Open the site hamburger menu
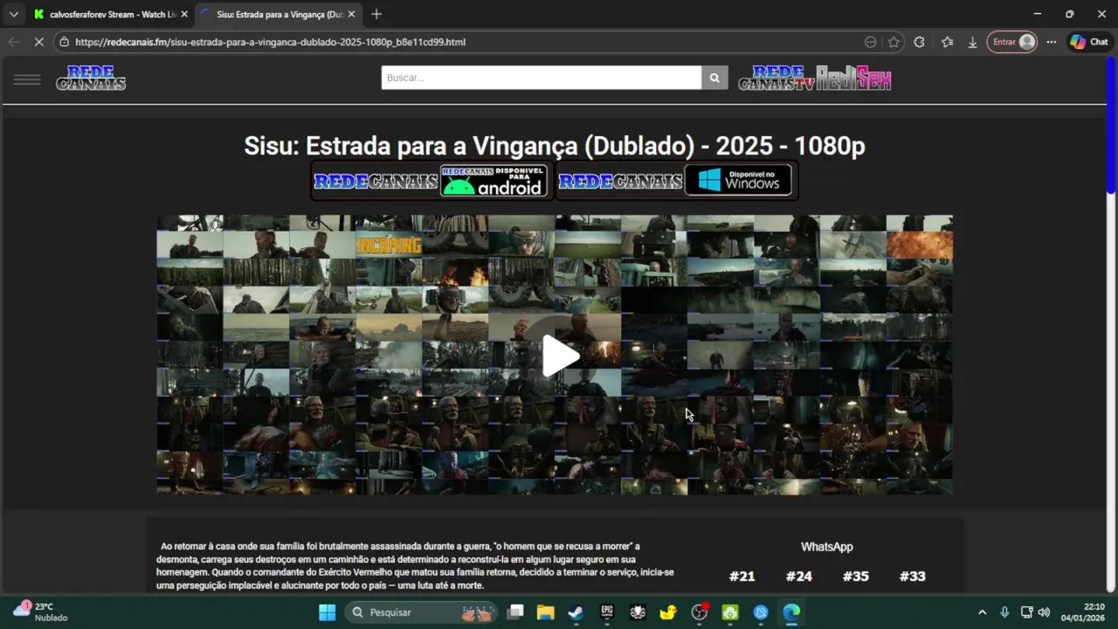 pyautogui.click(x=27, y=79)
